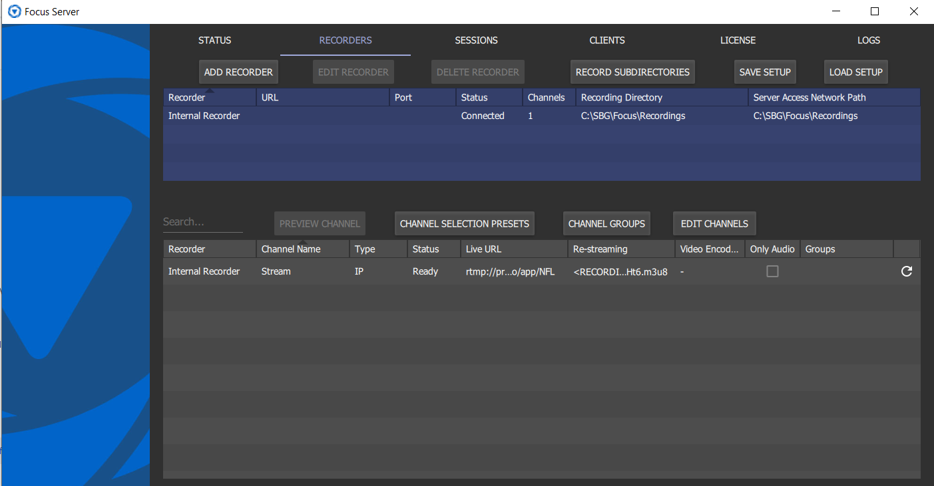This screenshot has width=934, height=486.
Task: Click the ADD RECORDER button
Action: point(238,72)
